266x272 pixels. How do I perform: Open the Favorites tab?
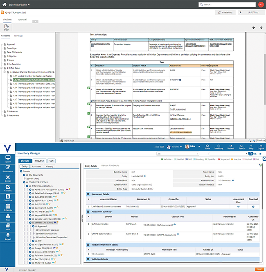pyautogui.click(x=37, y=166)
